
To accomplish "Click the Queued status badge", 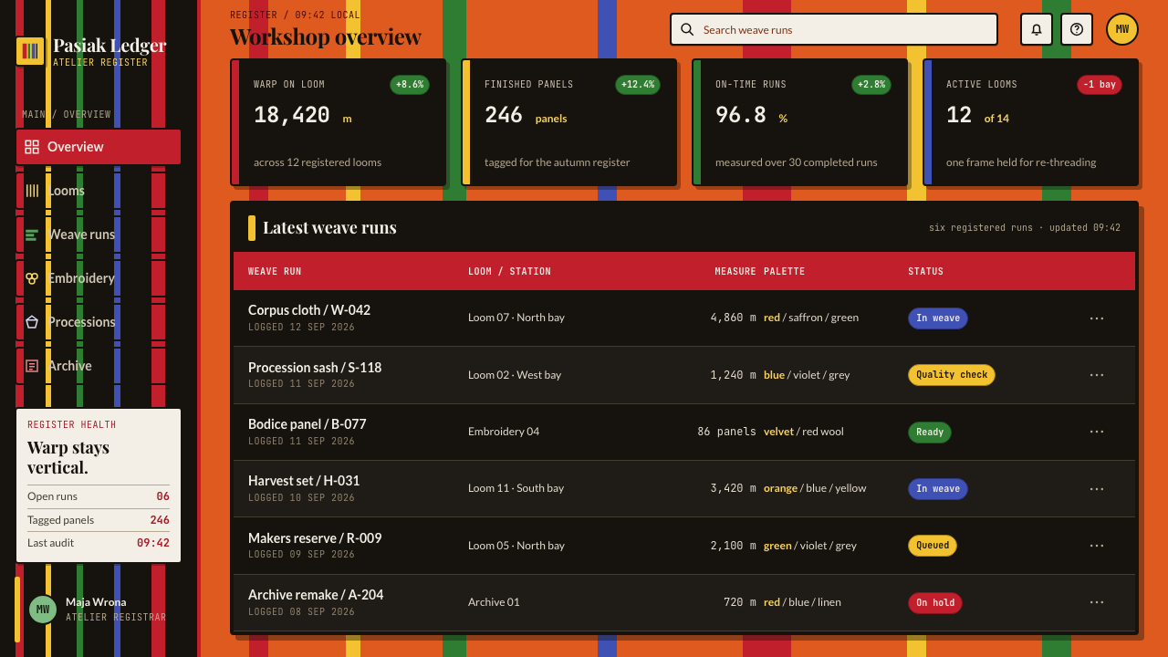I will coord(933,546).
